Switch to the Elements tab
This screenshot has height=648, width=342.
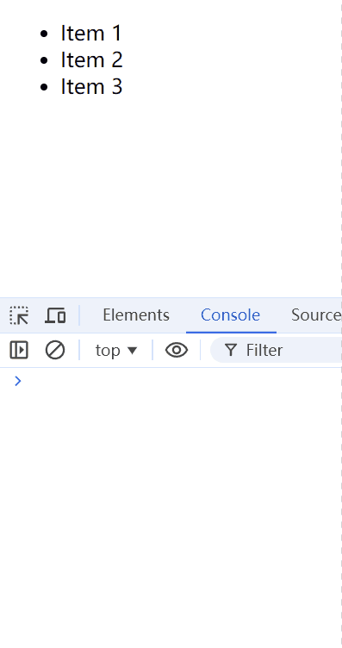[136, 315]
